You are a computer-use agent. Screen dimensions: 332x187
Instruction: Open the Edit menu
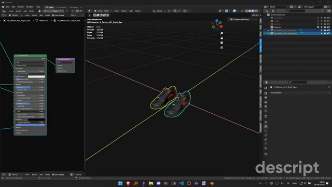(13, 7)
